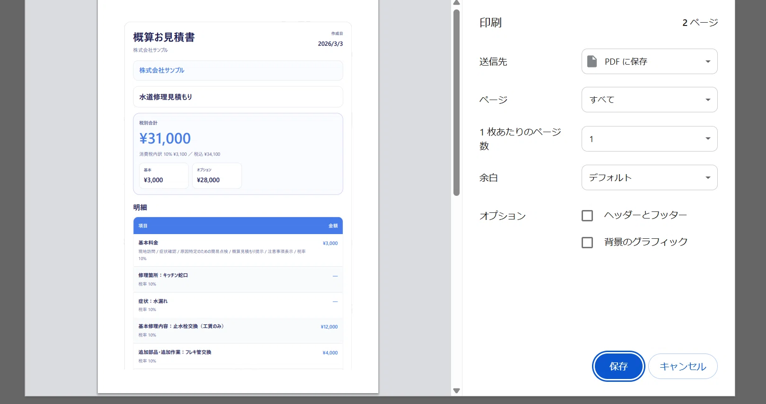The width and height of the screenshot is (766, 404).
Task: Open the 余白 margins dropdown showing デフォルト
Action: click(649, 177)
